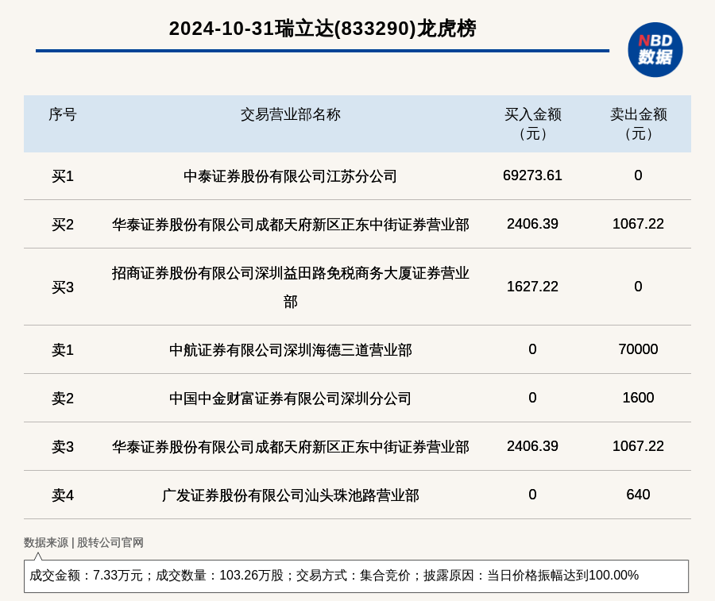Select 1067.22 in the 买2 row
Viewport: 715px width, 601px height.
[x=639, y=224]
